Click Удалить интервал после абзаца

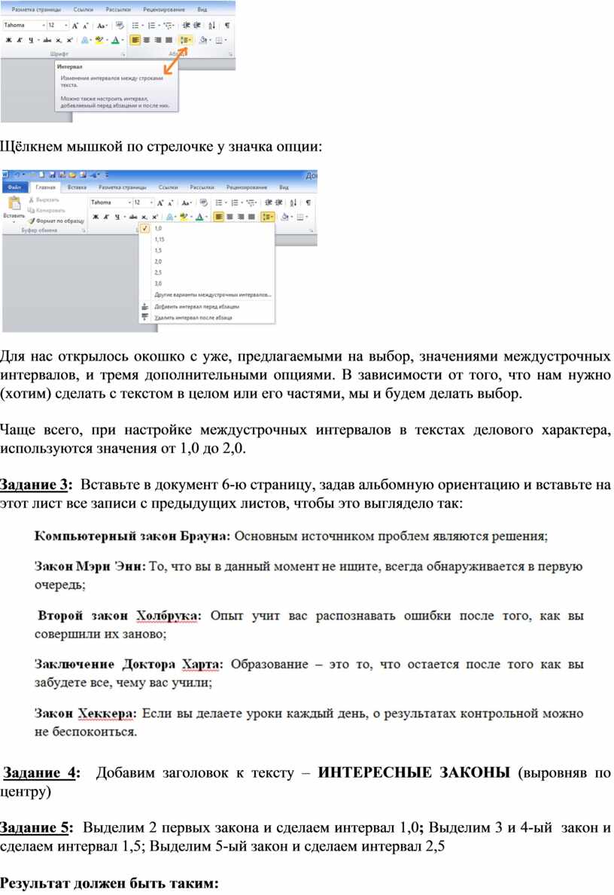click(x=193, y=318)
